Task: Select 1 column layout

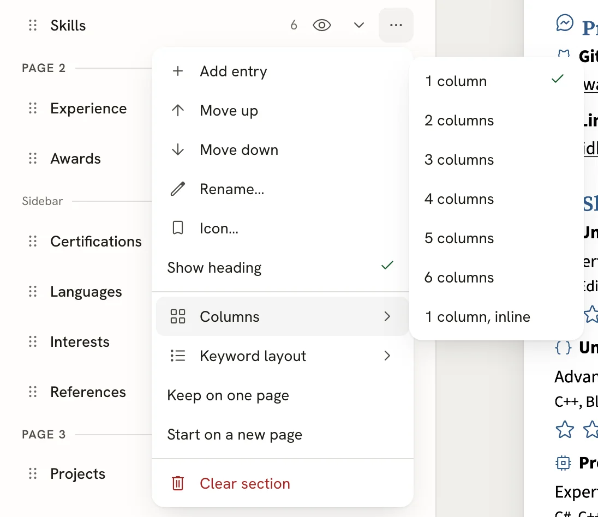Action: [x=497, y=81]
